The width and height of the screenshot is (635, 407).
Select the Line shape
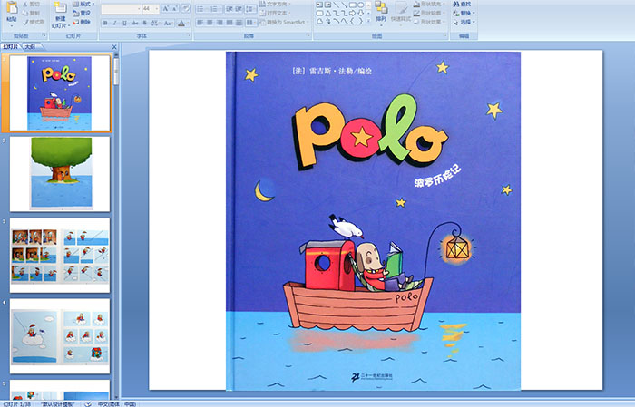[x=336, y=5]
